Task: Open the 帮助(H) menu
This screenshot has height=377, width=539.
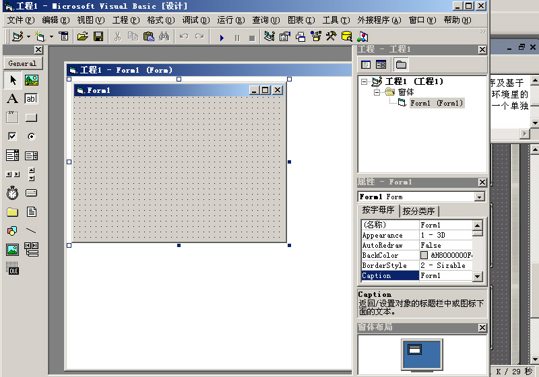Action: [457, 20]
